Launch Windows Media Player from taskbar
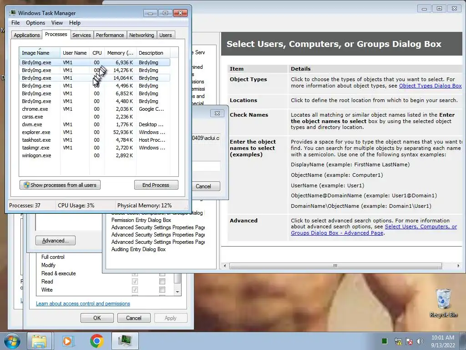Image resolution: width=466 pixels, height=350 pixels. point(67,341)
